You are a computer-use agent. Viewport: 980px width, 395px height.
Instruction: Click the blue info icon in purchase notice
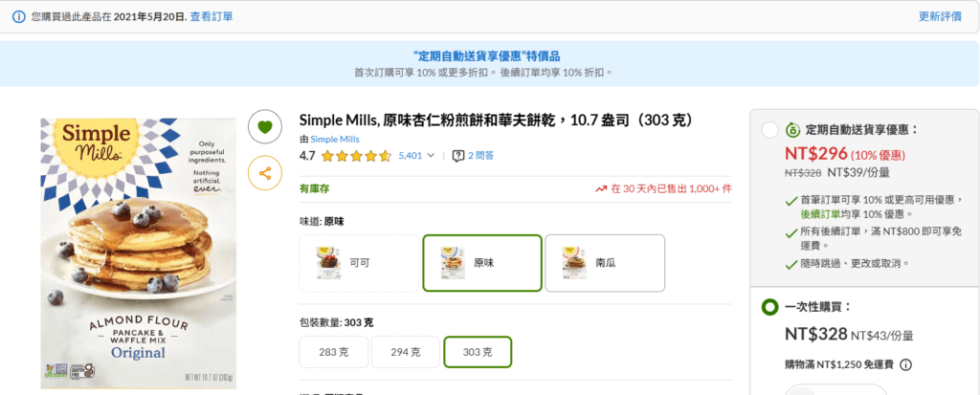click(18, 16)
